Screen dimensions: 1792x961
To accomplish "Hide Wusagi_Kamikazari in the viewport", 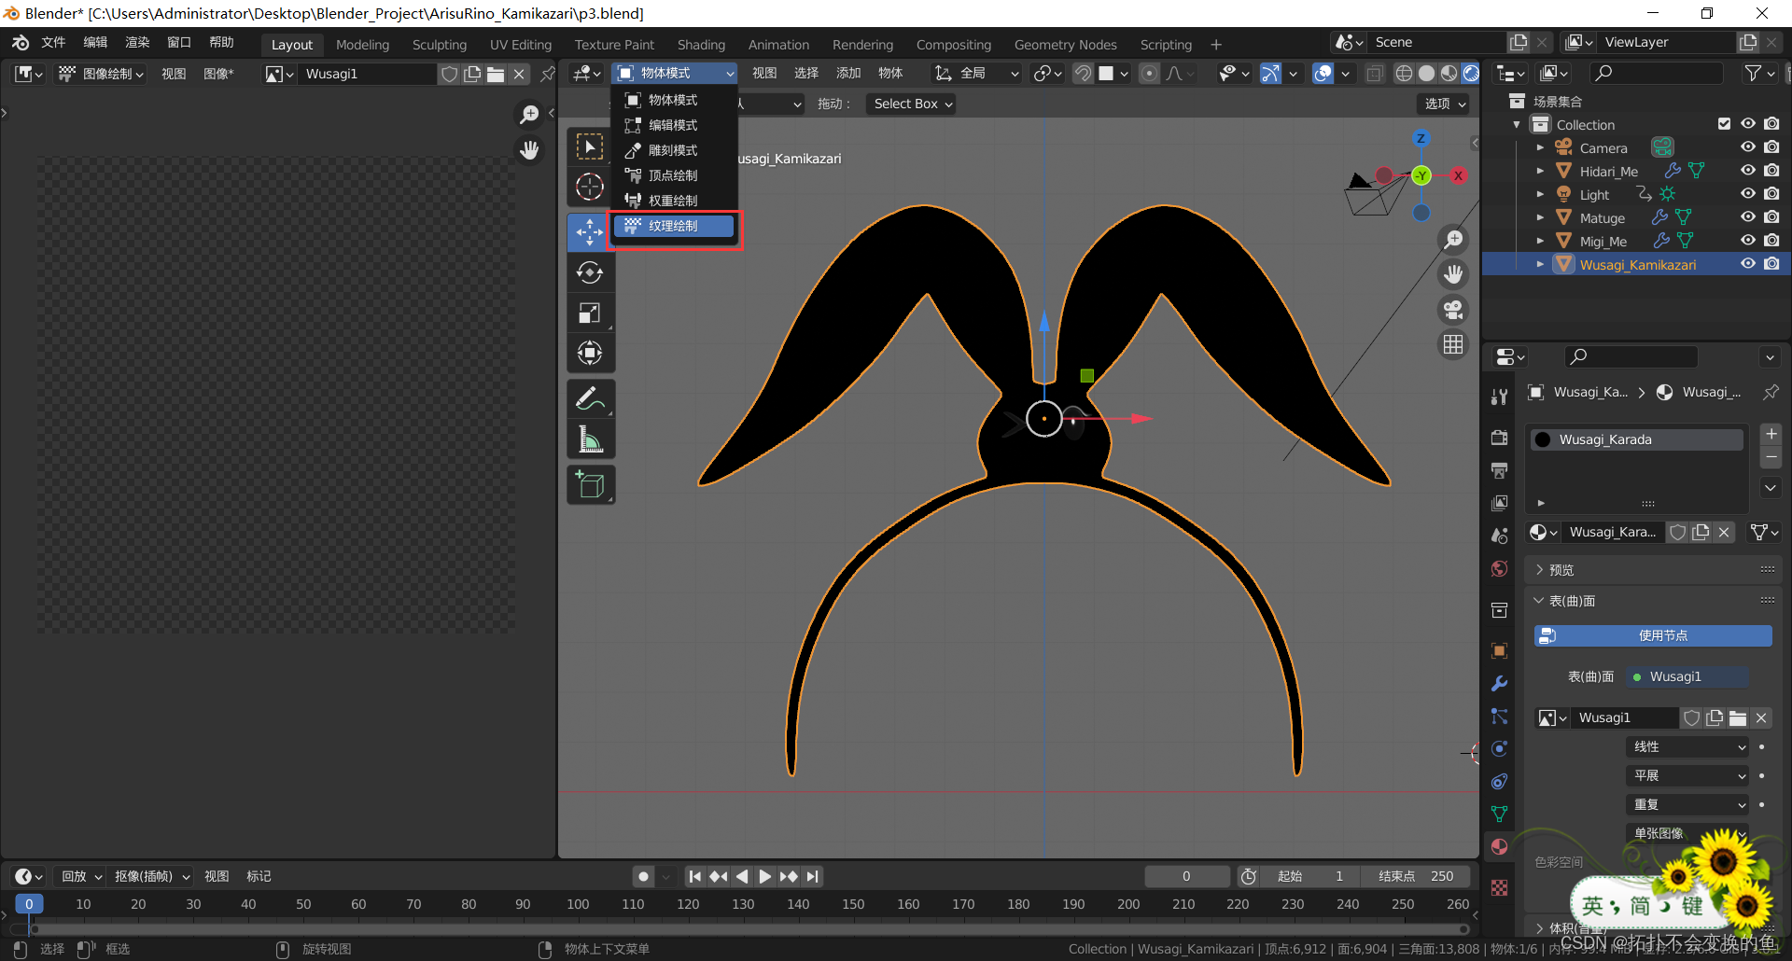I will 1748,264.
